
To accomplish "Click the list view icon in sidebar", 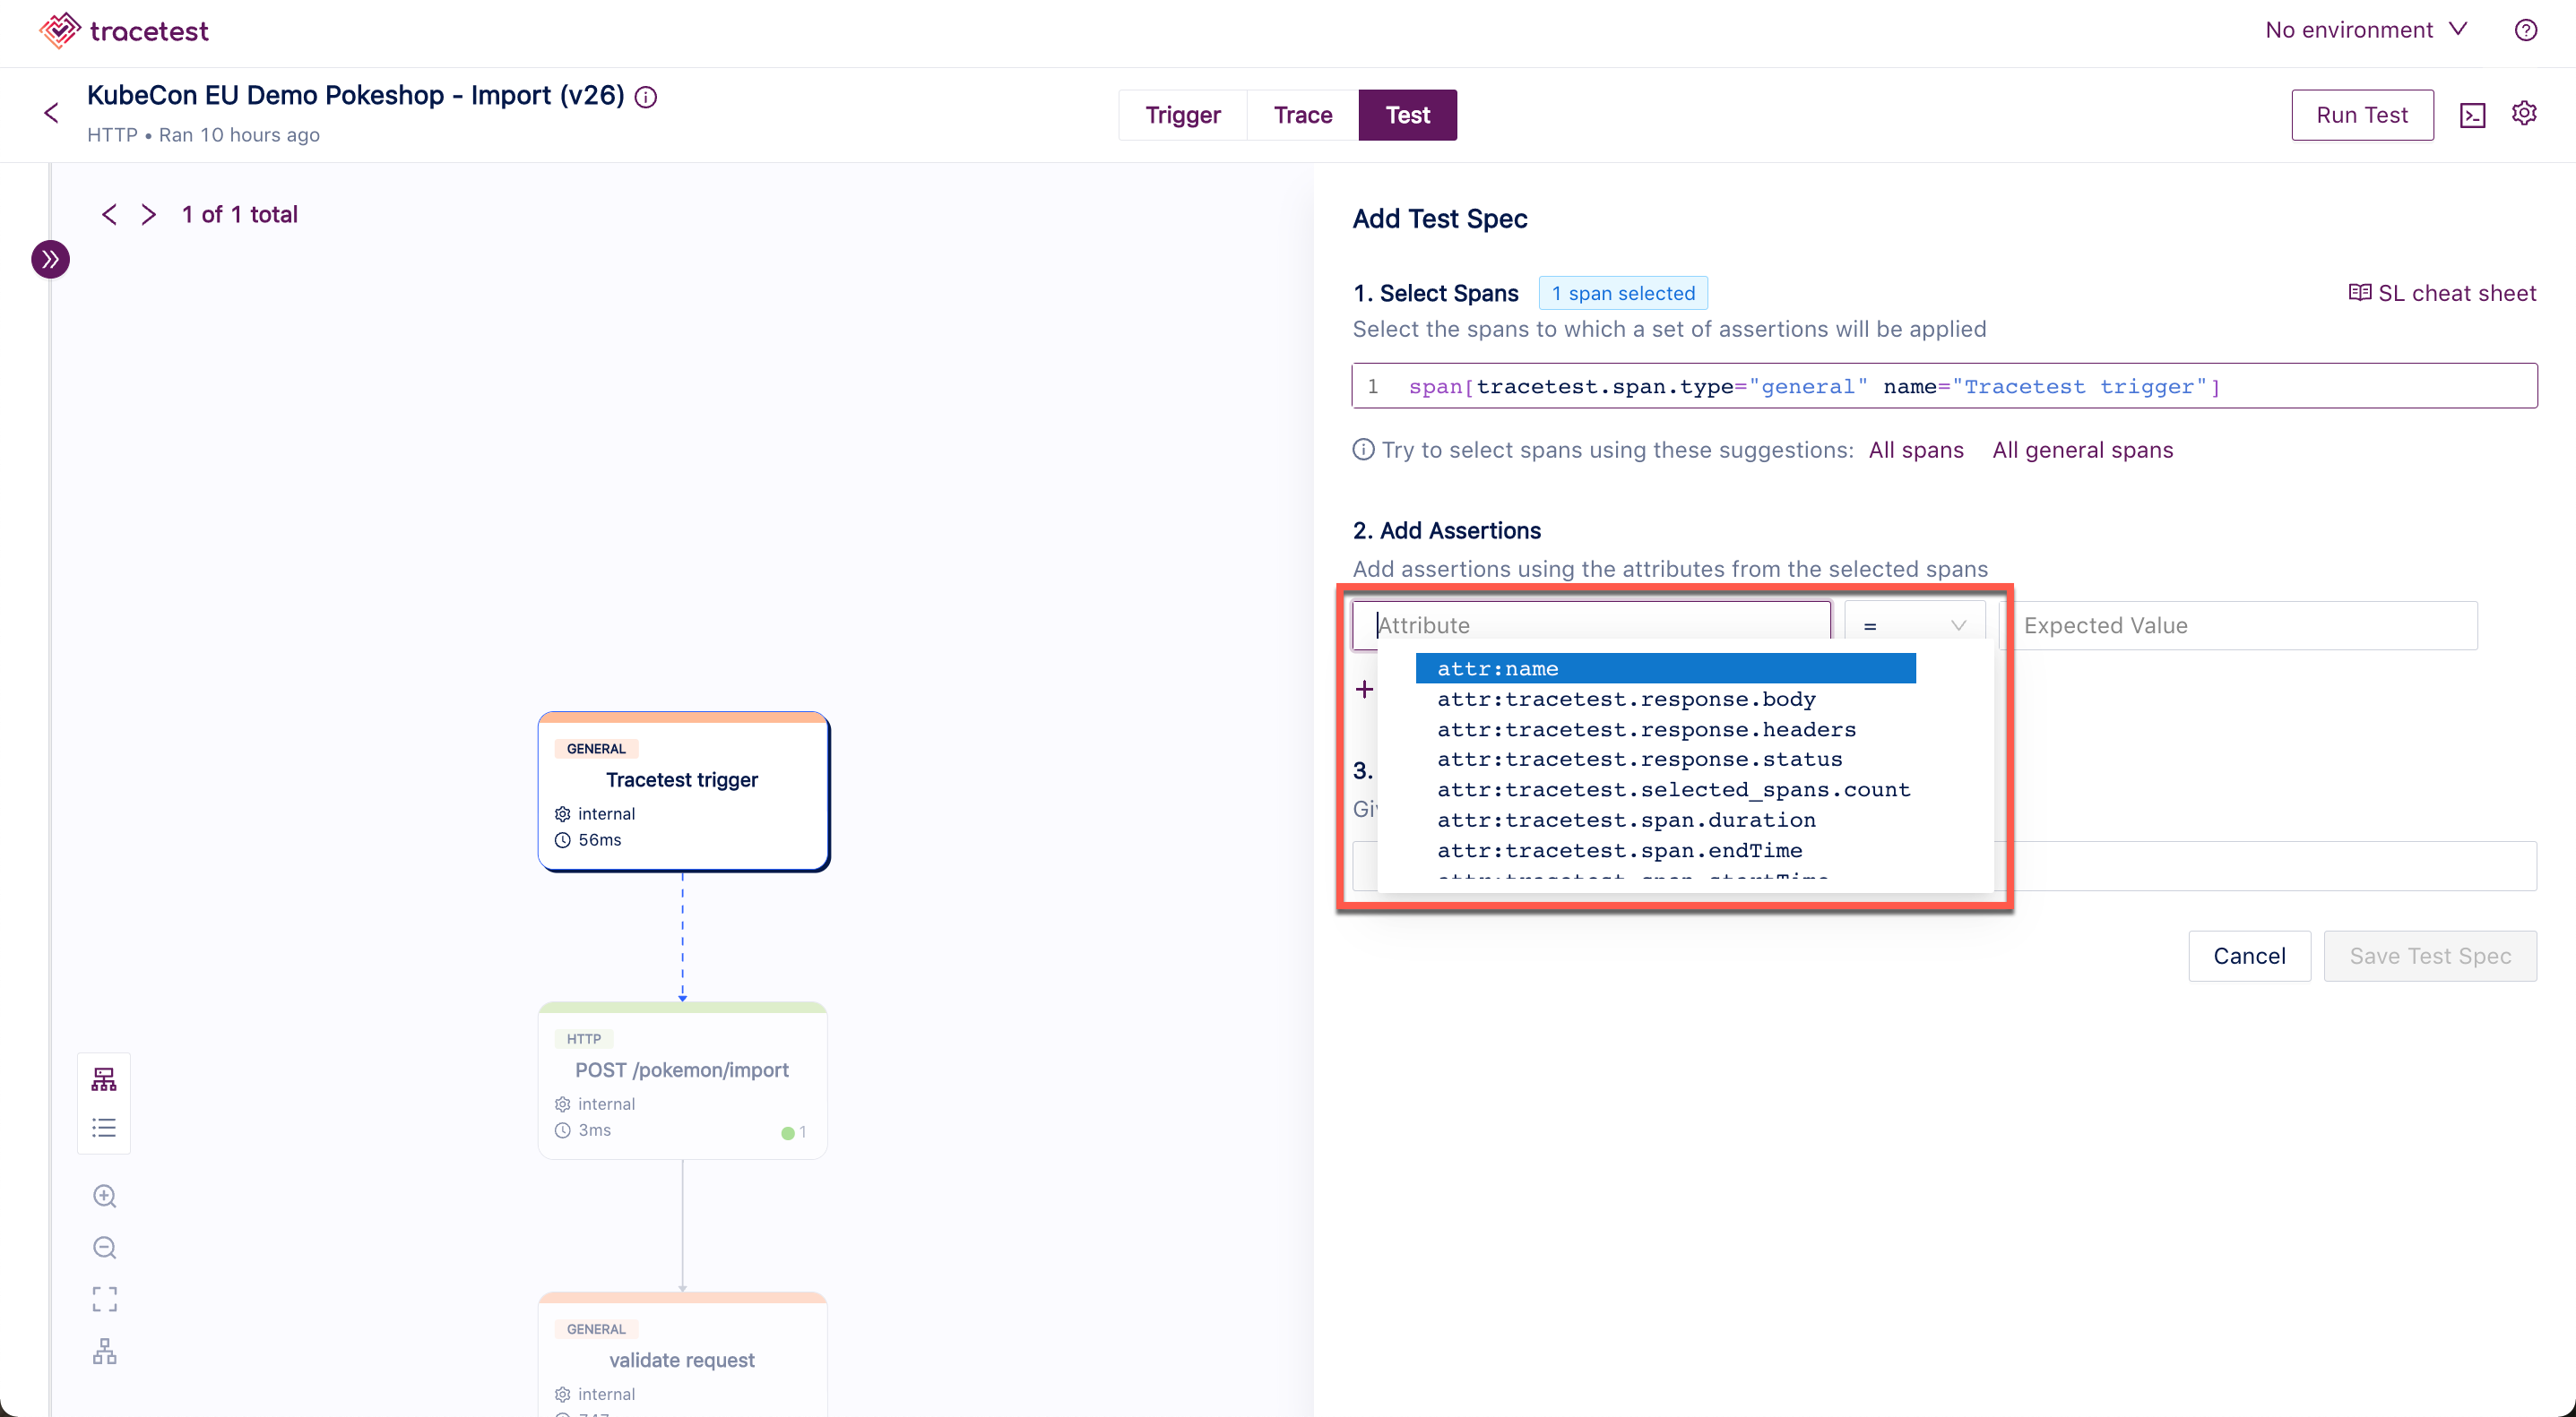I will pos(105,1128).
